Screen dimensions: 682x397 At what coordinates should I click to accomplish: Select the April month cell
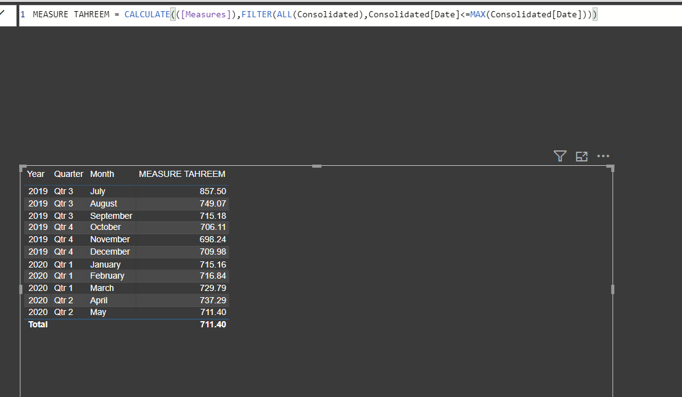[x=99, y=300]
